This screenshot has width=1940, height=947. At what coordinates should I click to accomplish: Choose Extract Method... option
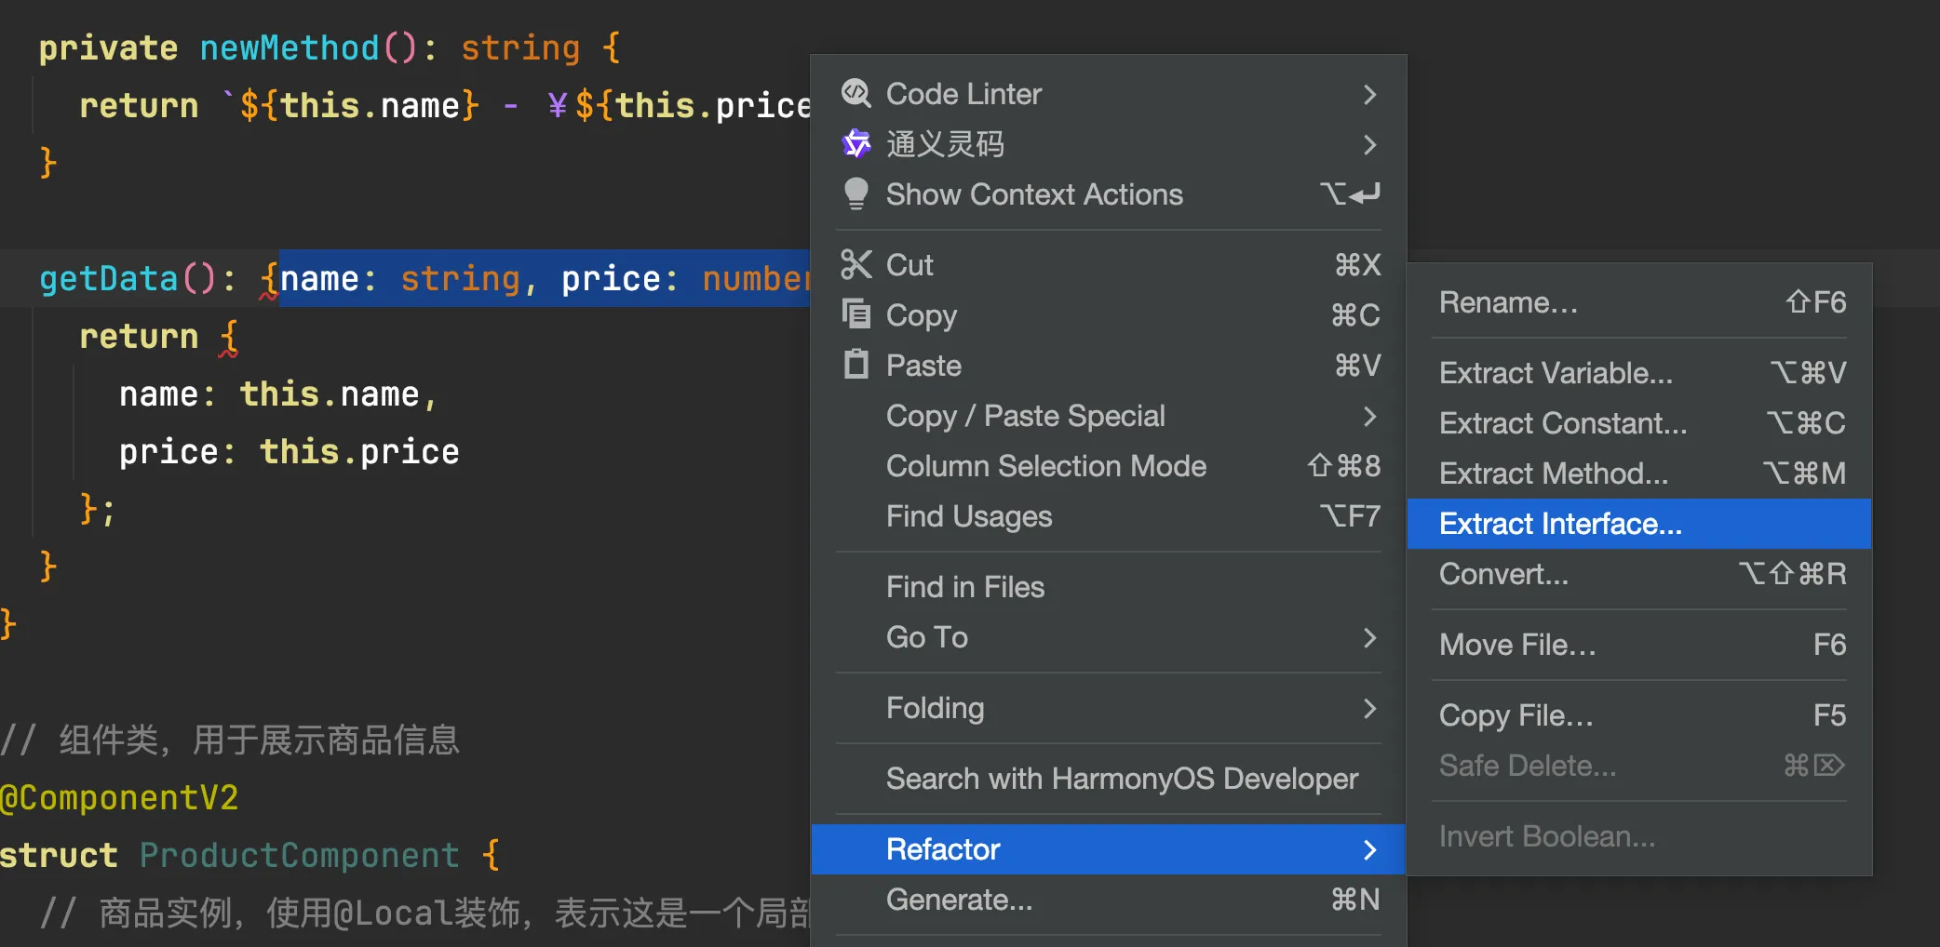[x=1553, y=473]
